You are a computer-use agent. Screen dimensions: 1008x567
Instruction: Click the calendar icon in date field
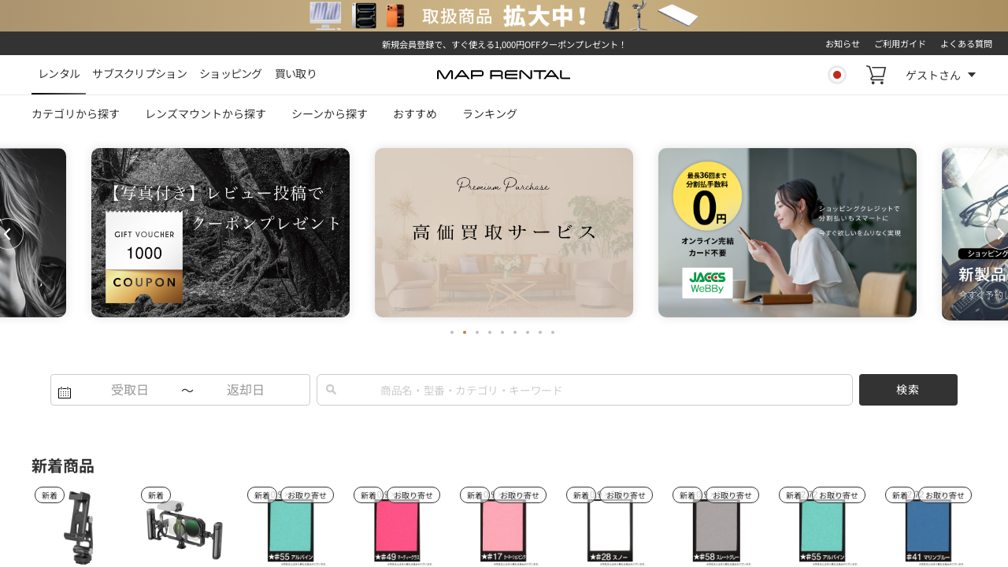click(65, 391)
